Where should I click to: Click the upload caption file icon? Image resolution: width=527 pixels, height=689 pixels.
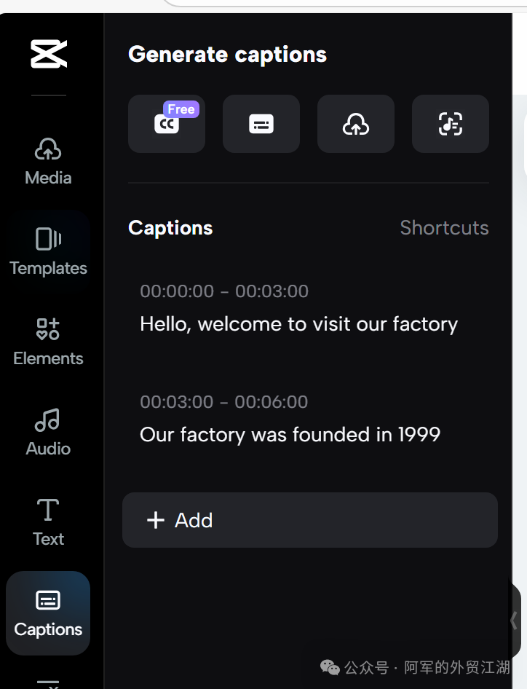356,124
